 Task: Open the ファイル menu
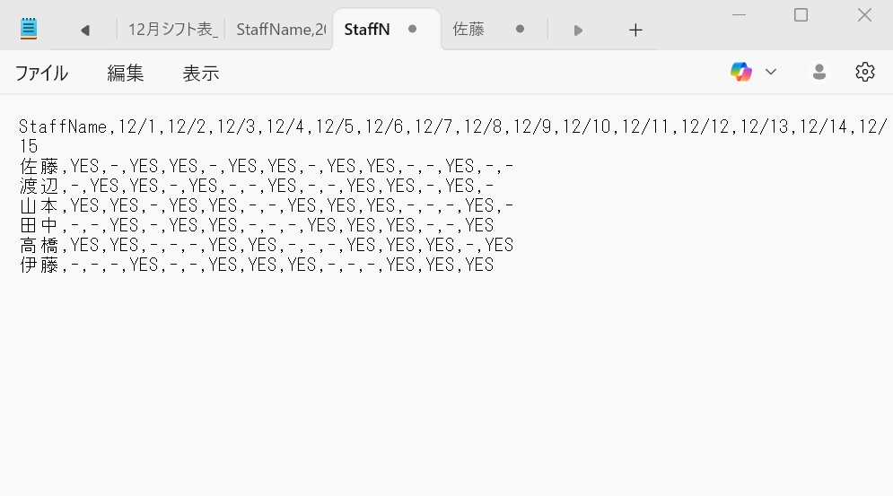click(41, 74)
